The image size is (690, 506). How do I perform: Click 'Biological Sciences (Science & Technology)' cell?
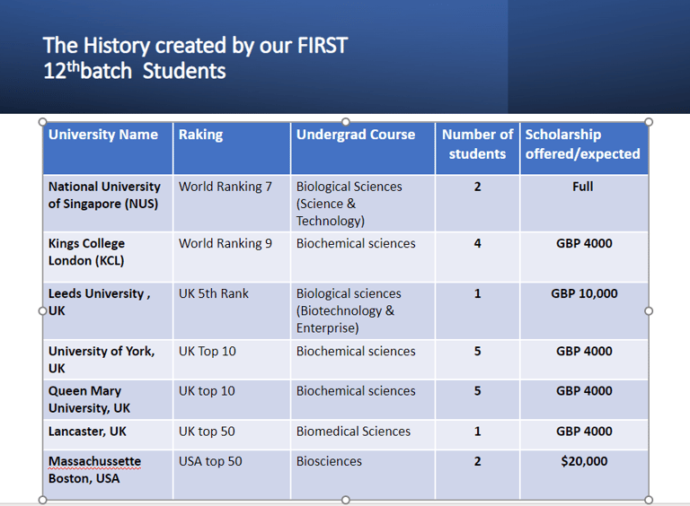[x=363, y=204]
